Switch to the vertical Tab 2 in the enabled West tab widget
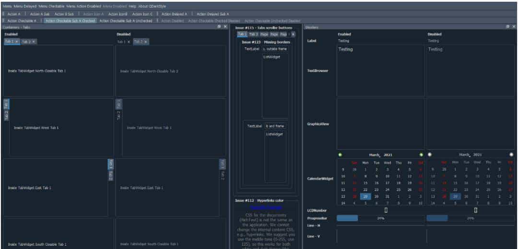Viewport: 518px width, 249px height. click(6, 115)
